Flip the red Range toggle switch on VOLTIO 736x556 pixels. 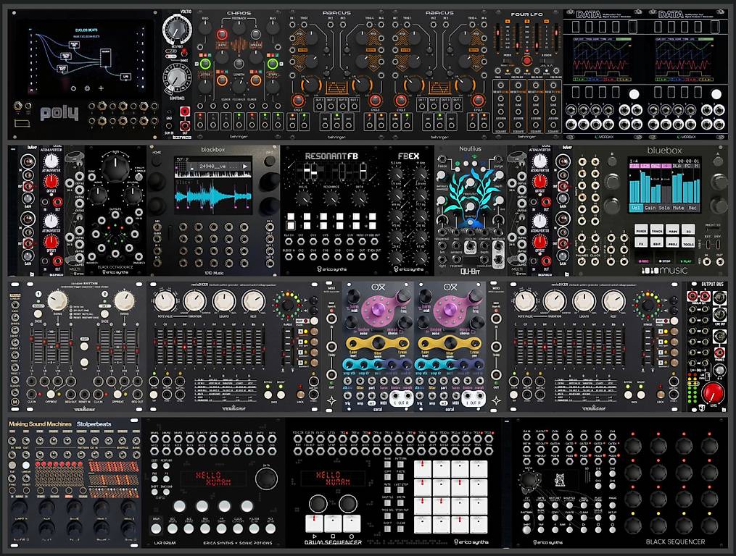[x=184, y=51]
